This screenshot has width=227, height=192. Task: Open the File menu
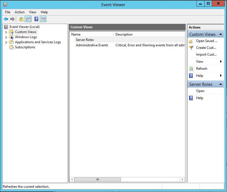(x=8, y=12)
